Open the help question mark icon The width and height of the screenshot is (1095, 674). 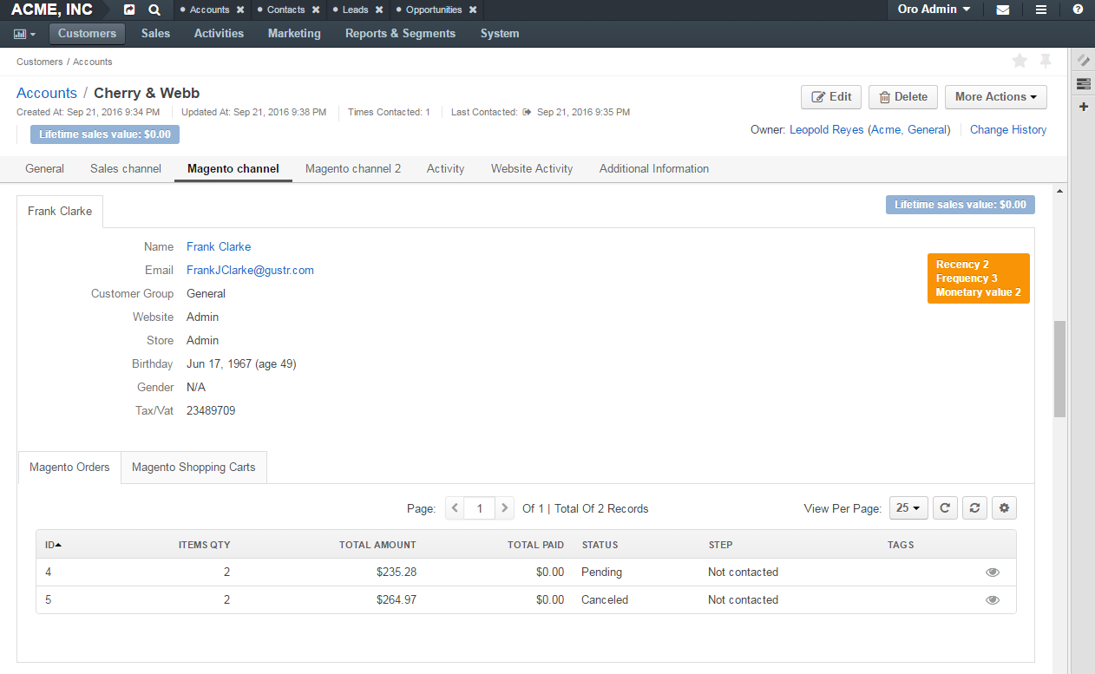coord(1078,10)
